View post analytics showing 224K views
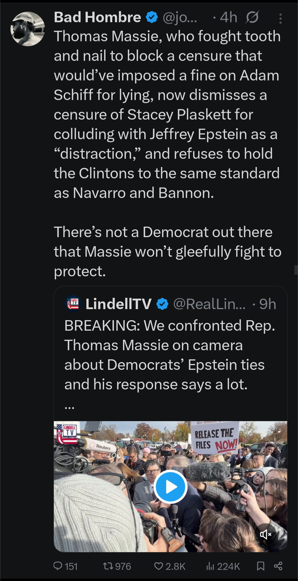This screenshot has width=298, height=581. click(223, 566)
